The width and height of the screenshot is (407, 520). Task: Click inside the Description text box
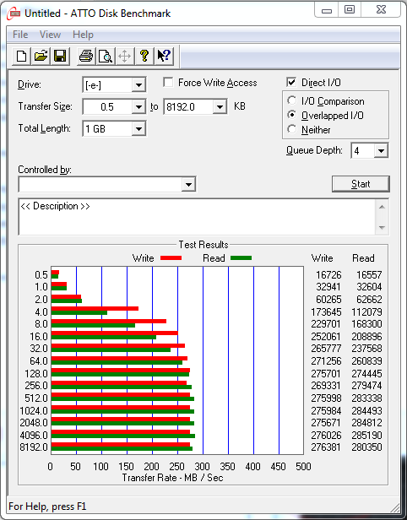[x=198, y=217]
